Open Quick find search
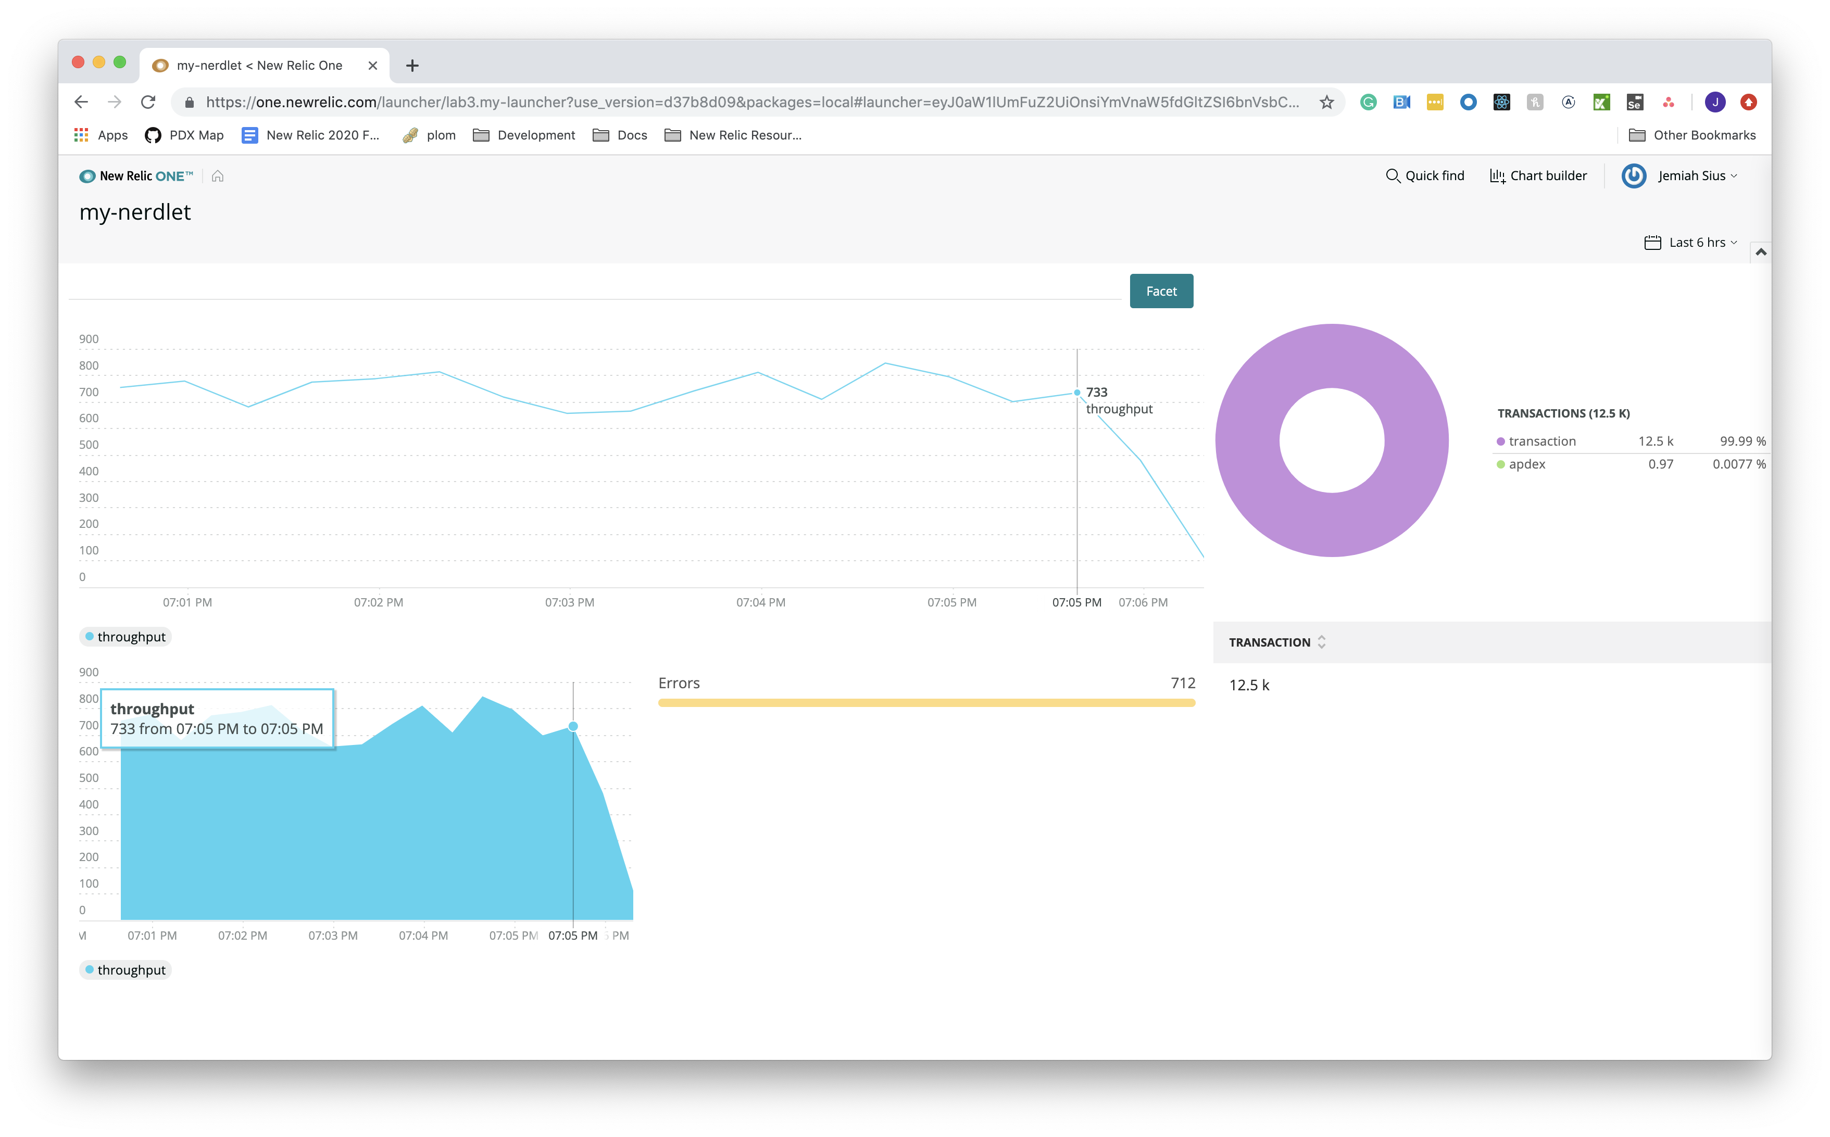The image size is (1830, 1137). coord(1425,176)
